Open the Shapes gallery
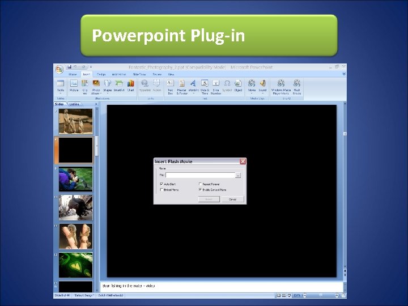Viewport: 408px width, 306px height. click(108, 87)
